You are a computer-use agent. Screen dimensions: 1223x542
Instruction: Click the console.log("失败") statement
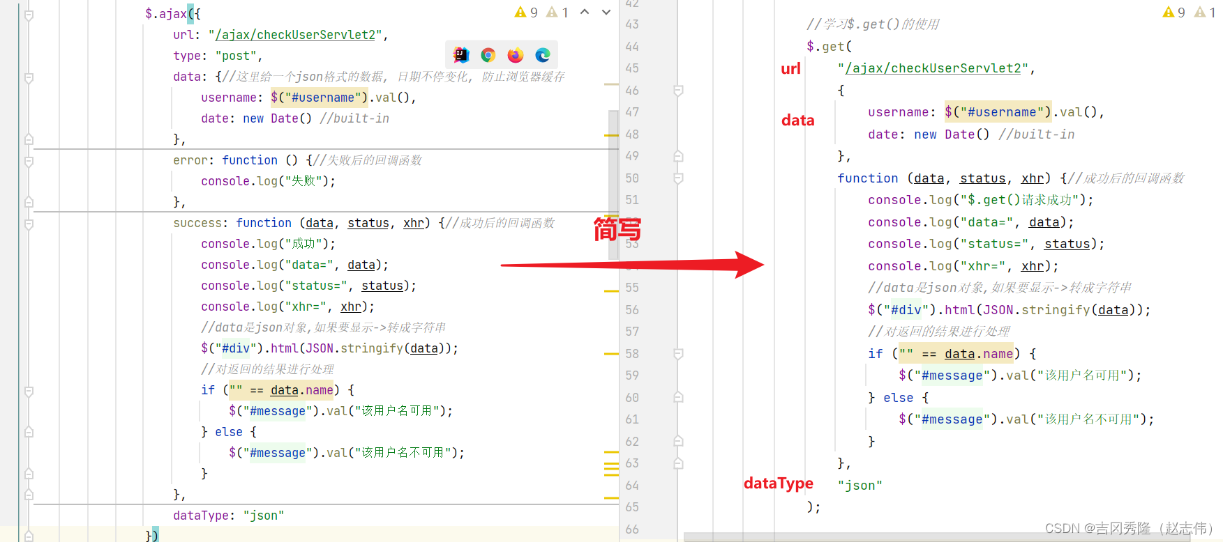(x=269, y=181)
